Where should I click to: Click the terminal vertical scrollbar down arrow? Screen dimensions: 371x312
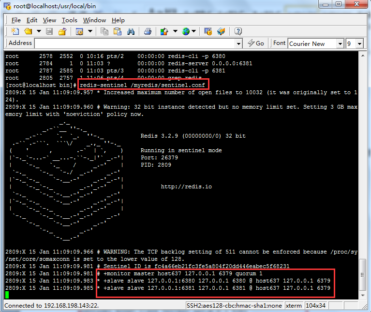coord(363,296)
